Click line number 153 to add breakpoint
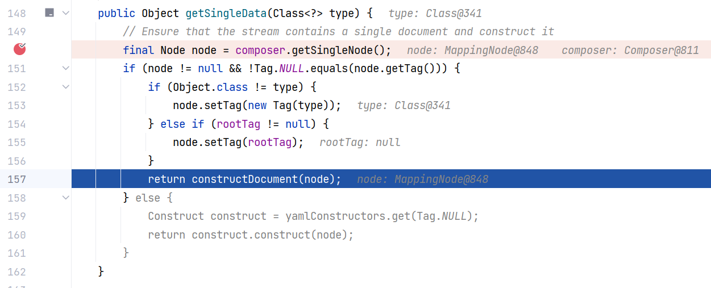Image resolution: width=711 pixels, height=288 pixels. coord(17,105)
